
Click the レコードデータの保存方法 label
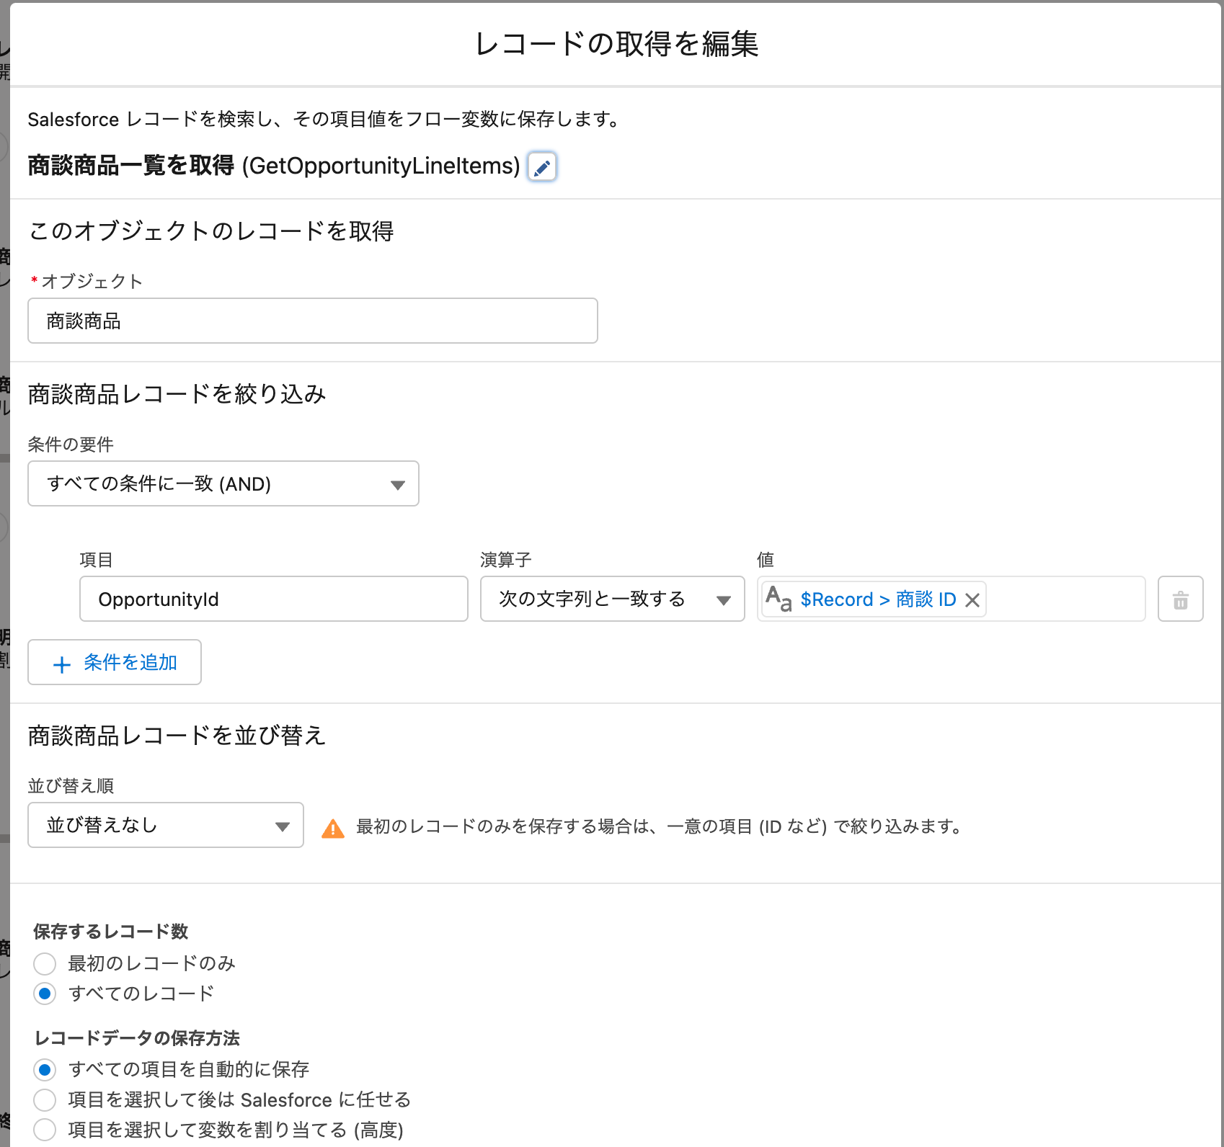click(137, 1038)
